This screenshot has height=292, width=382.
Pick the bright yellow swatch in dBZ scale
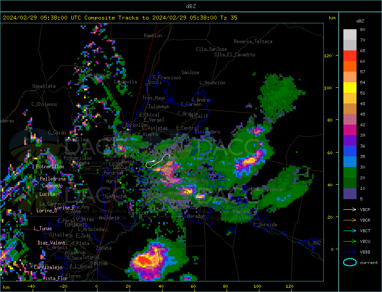[350, 88]
